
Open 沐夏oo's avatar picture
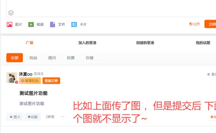12,77
